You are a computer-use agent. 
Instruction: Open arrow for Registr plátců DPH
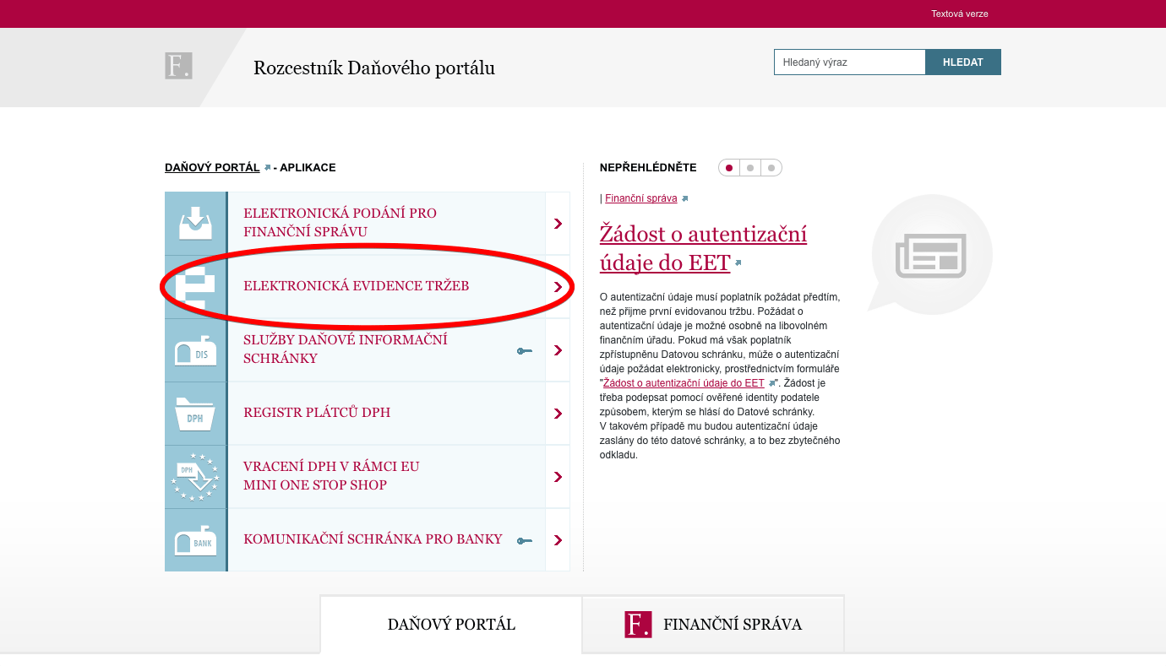(558, 414)
